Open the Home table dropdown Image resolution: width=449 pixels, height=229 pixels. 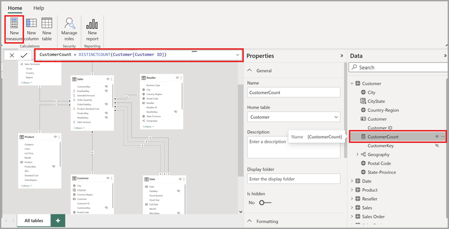pyautogui.click(x=293, y=117)
